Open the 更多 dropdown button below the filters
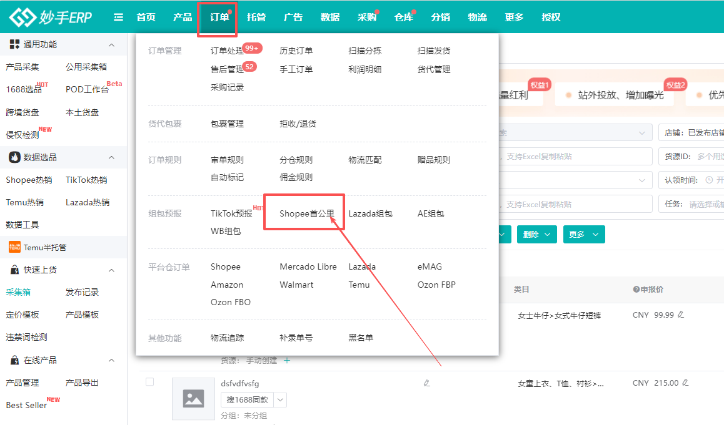Screen dimensions: 724x425 (584, 234)
